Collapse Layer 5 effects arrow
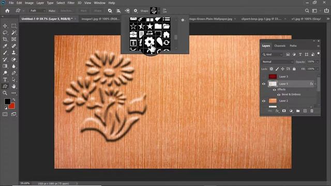The image size is (331, 186). (x=315, y=84)
